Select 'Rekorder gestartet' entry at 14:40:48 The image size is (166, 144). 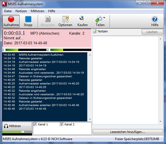pos(30,102)
